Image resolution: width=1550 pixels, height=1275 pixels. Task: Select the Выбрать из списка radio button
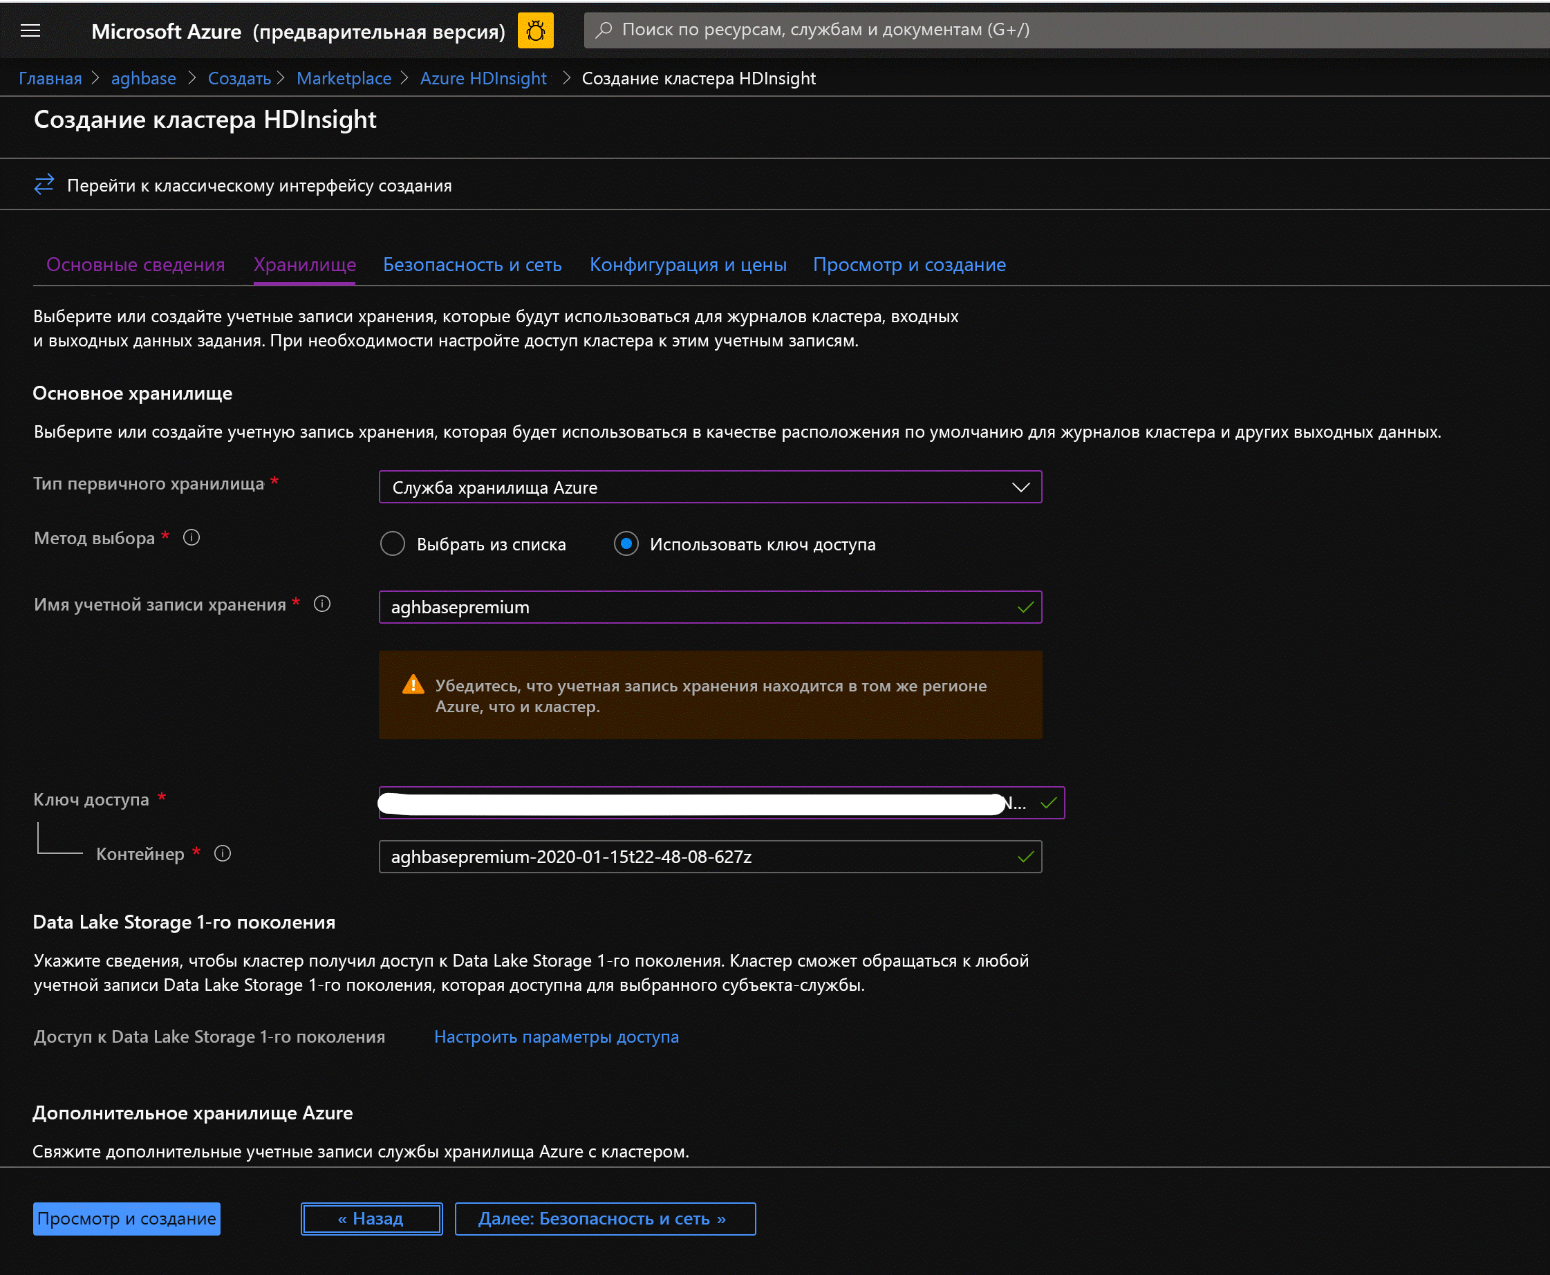(x=393, y=543)
